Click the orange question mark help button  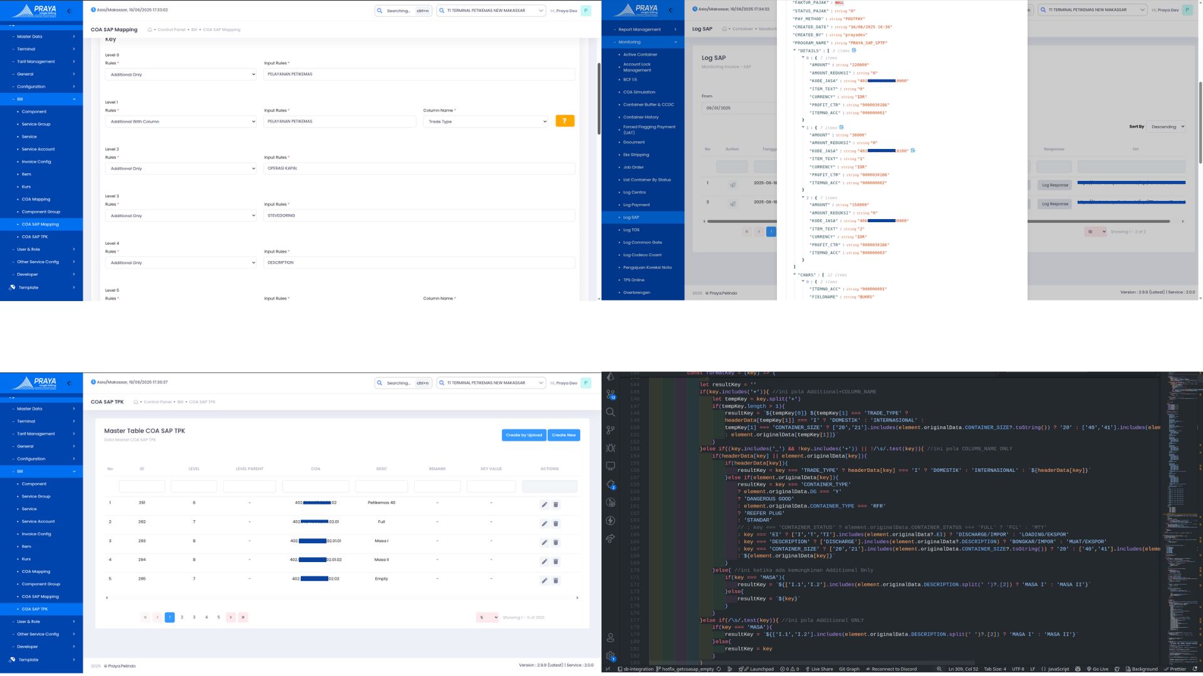coord(565,121)
